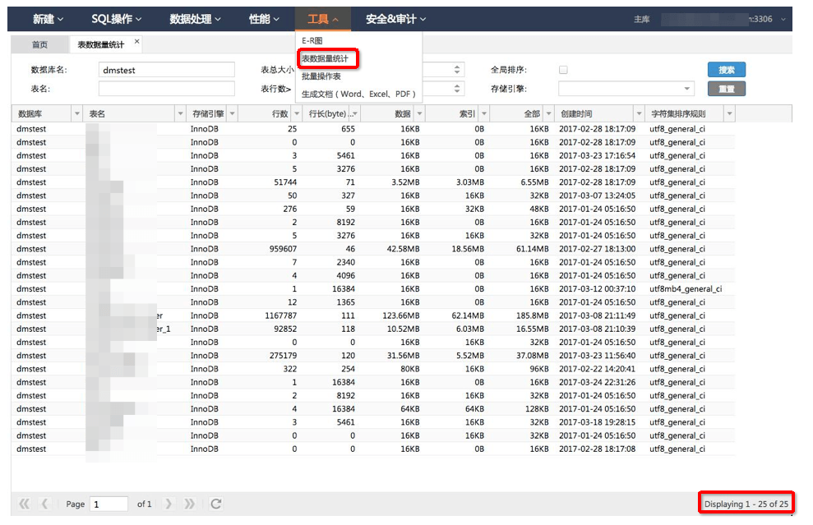This screenshot has width=813, height=525.
Task: Click the blue 搜索 button
Action: (x=727, y=70)
